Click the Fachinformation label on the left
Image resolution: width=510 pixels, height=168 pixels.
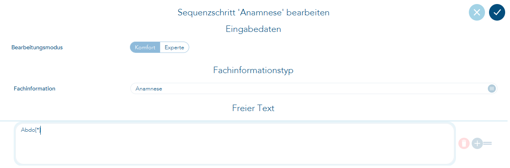pos(34,88)
